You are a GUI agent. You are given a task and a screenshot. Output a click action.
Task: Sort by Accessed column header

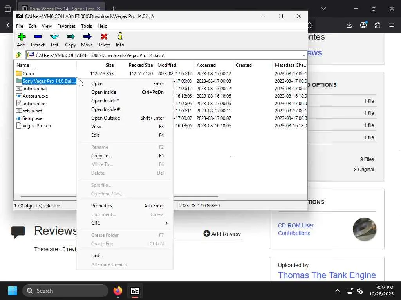213,65
